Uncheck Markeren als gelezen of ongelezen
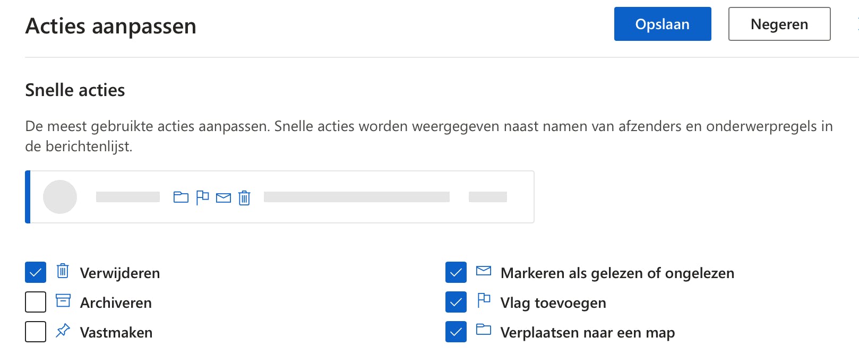 (x=456, y=273)
